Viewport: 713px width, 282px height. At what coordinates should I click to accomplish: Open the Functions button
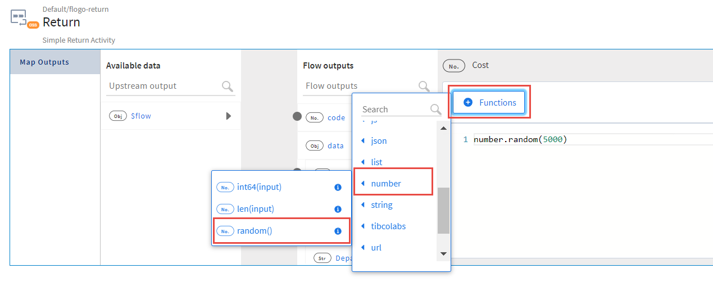click(x=489, y=102)
